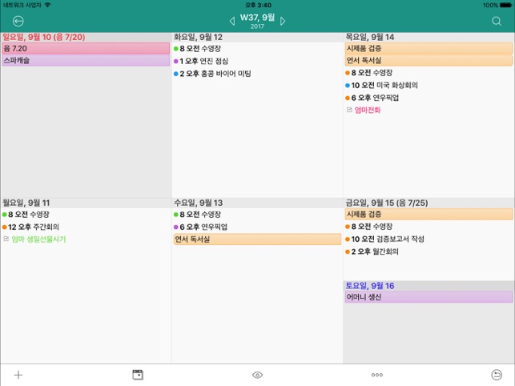The image size is (515, 386).
Task: Tap the return-to-today circular arrow icon
Action: coord(497,375)
